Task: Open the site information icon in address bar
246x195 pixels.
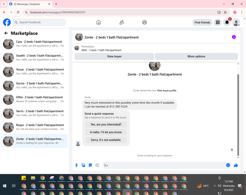Action: 26,12
